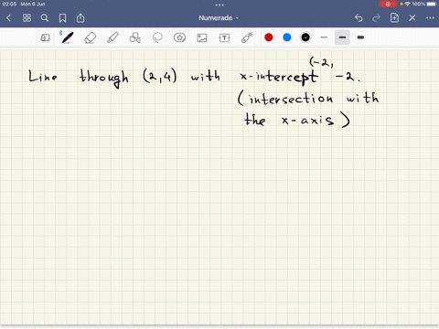Bookmark this page

(x=62, y=18)
